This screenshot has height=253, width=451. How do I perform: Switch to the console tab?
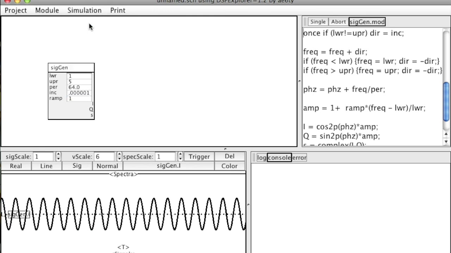tap(279, 157)
